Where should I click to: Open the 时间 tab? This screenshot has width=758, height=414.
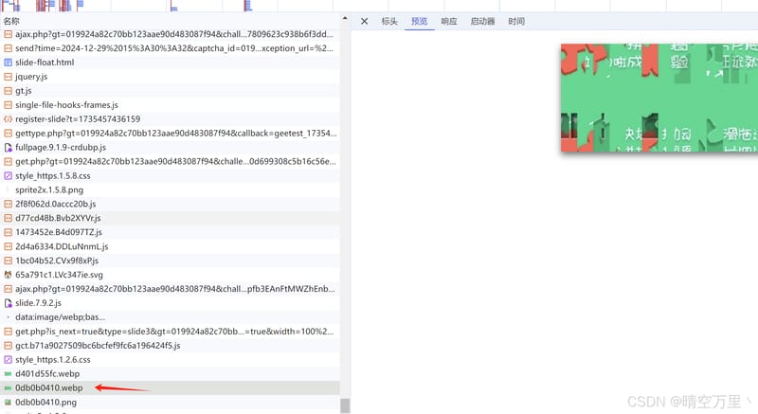pos(516,21)
